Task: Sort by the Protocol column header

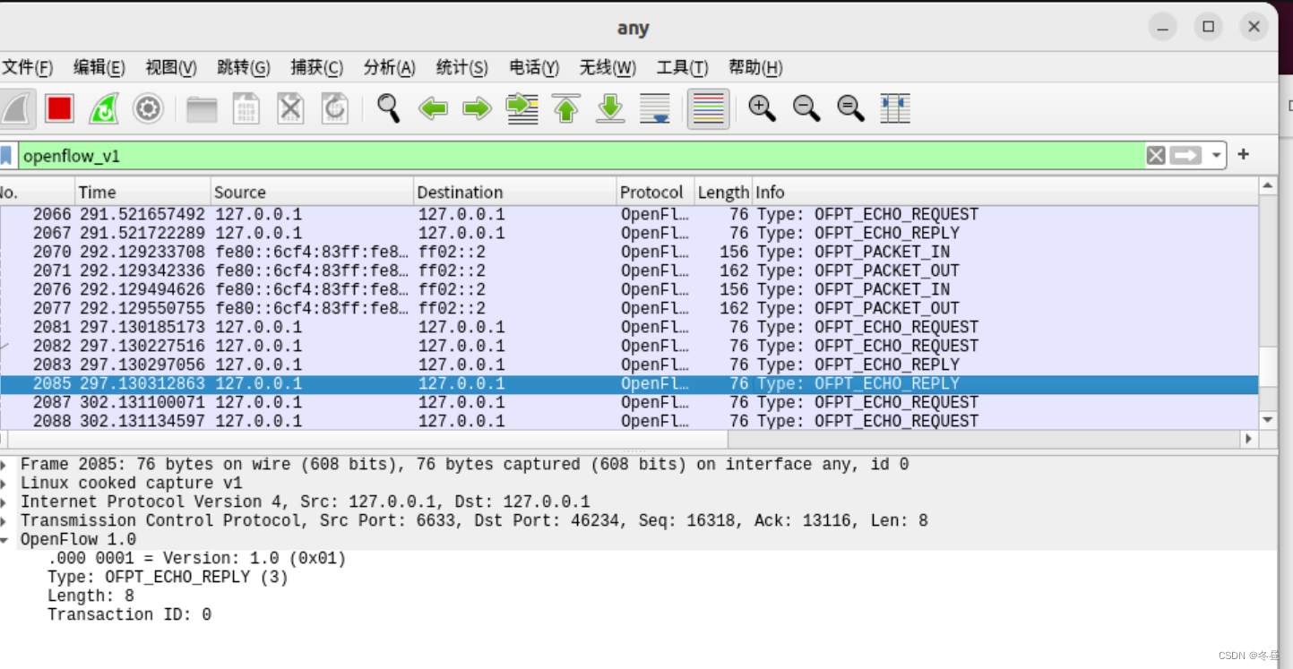Action: point(656,193)
